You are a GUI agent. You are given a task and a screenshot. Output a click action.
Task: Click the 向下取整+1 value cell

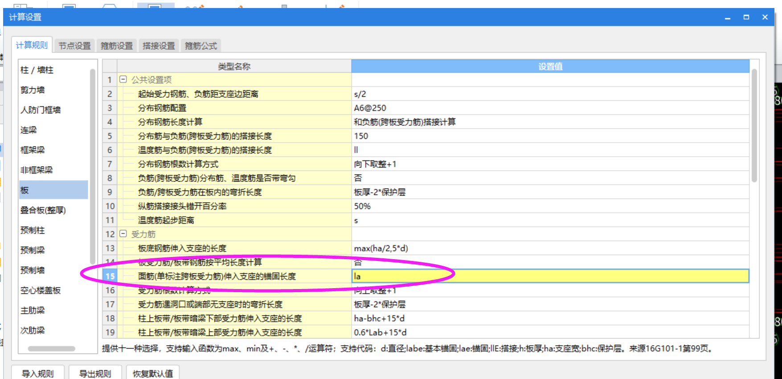coord(550,164)
